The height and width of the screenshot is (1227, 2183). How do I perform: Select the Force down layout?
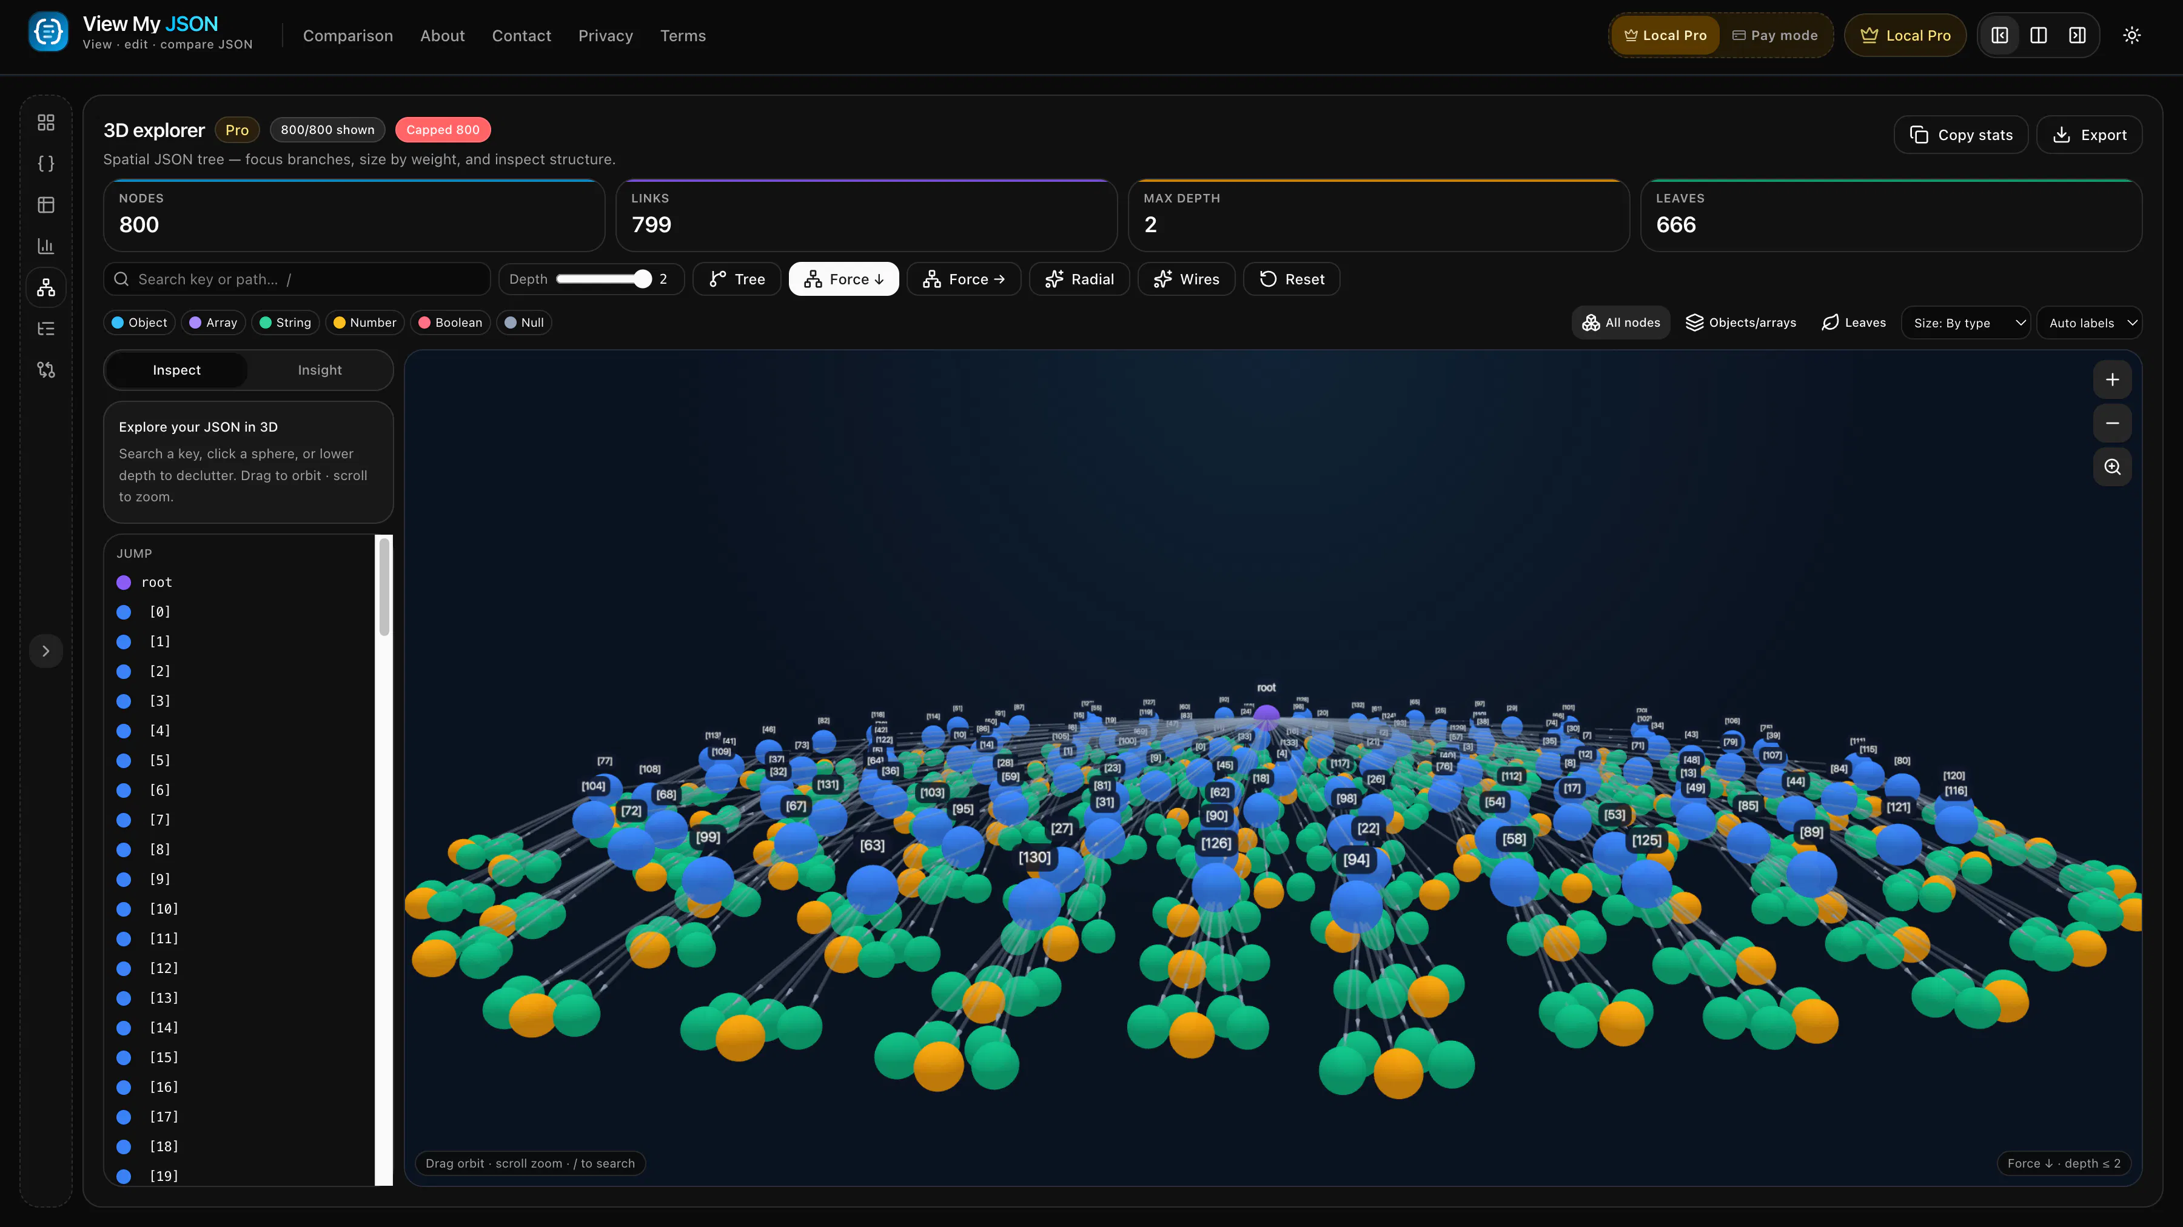point(844,279)
